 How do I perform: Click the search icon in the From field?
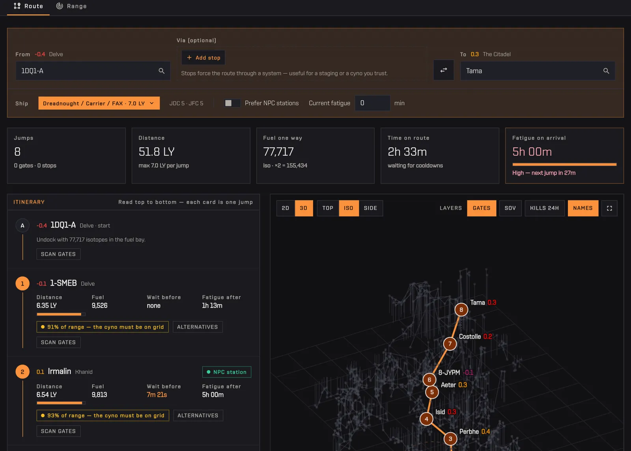click(162, 71)
